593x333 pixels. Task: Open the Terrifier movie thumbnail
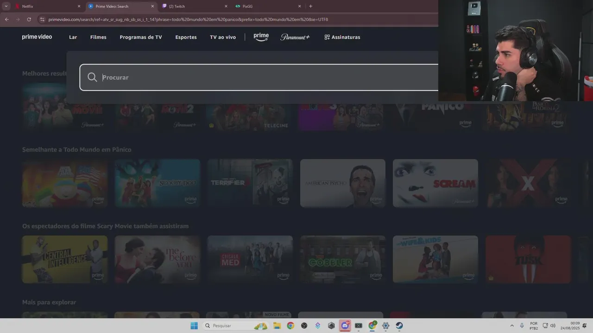(250, 183)
